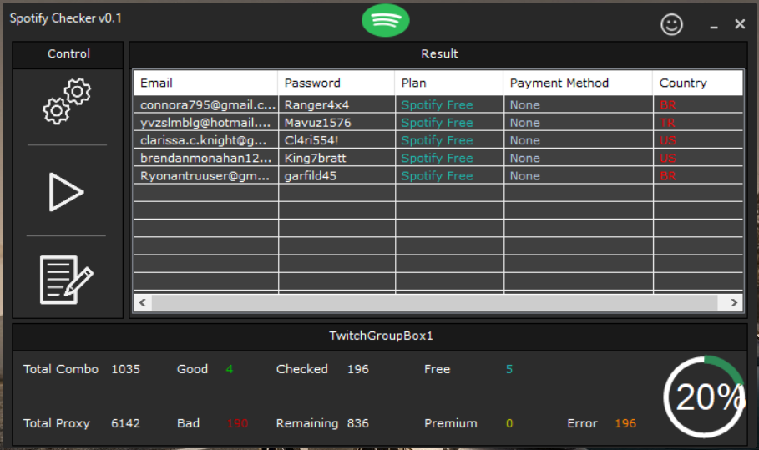Select the Payment Method column header
Image resolution: width=759 pixels, height=450 pixels.
pos(578,83)
